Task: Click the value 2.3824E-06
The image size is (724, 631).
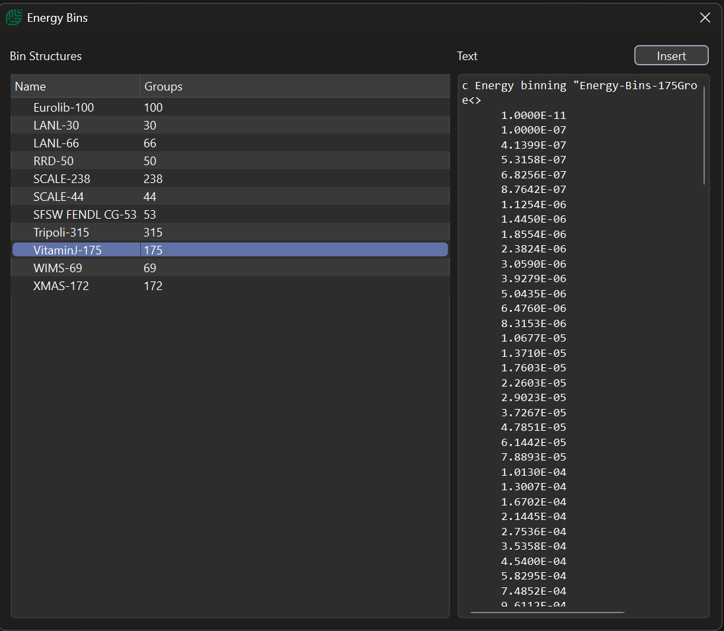Action: click(534, 249)
